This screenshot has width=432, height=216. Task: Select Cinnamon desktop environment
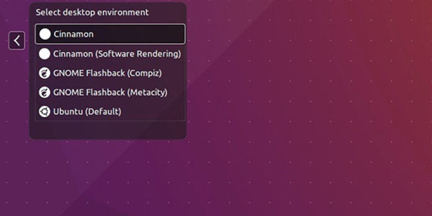click(x=73, y=34)
